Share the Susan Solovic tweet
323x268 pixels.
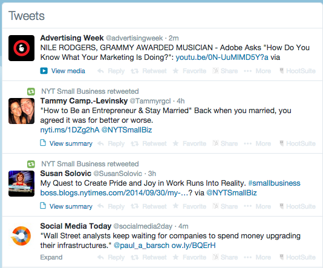click(225, 206)
